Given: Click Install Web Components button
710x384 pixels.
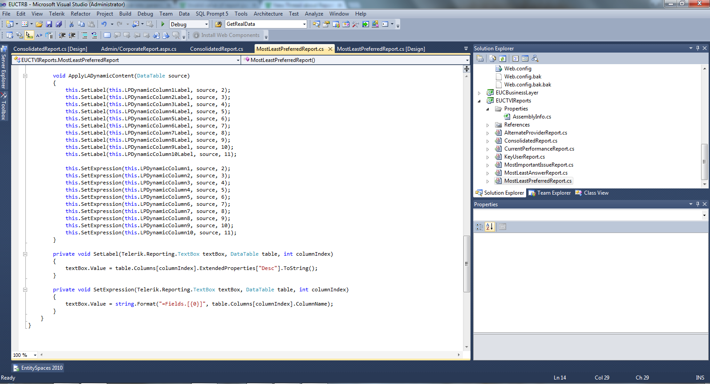Looking at the screenshot, I should pyautogui.click(x=227, y=35).
